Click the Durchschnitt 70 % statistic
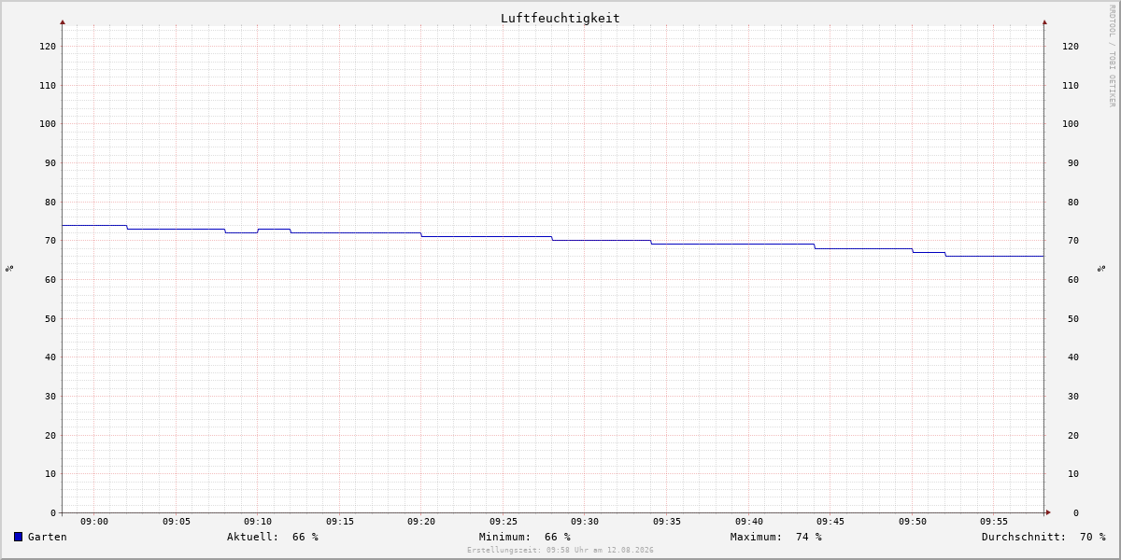This screenshot has width=1121, height=560. point(1043,537)
